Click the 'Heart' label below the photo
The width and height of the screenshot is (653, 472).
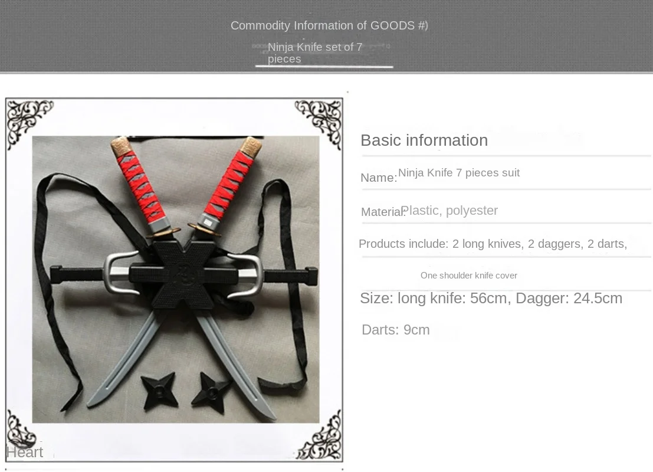coord(25,452)
